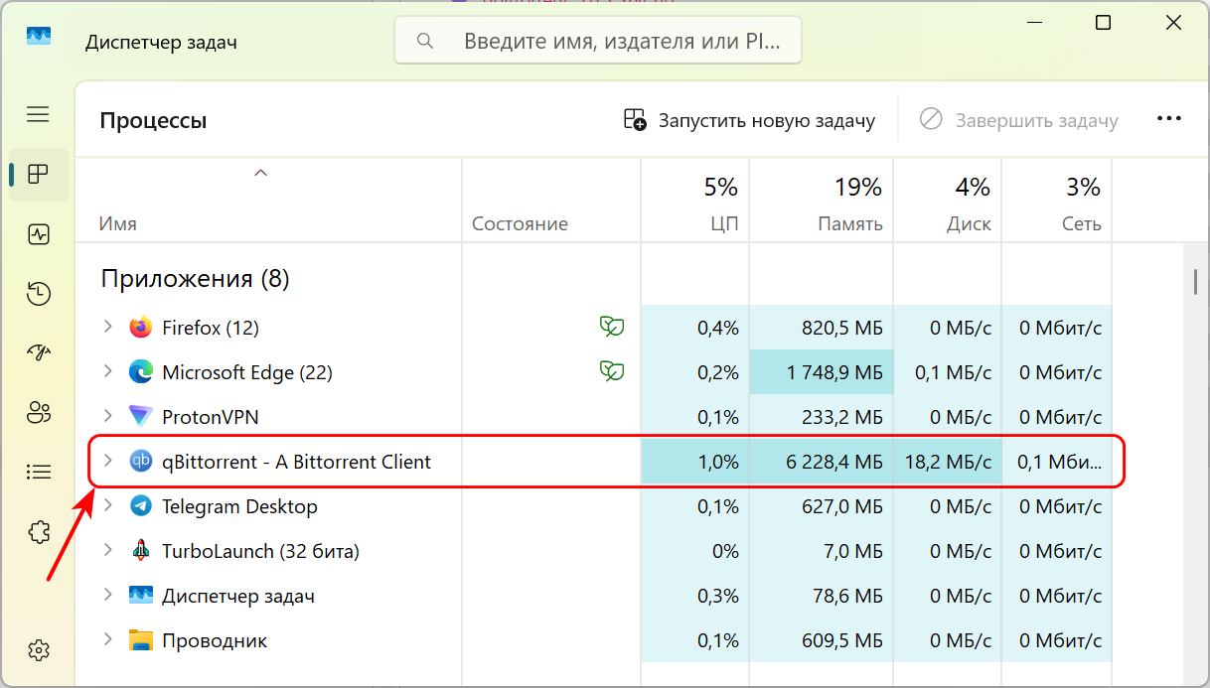The width and height of the screenshot is (1210, 688).
Task: Expand the Firefox (12) process group
Action: tap(108, 326)
